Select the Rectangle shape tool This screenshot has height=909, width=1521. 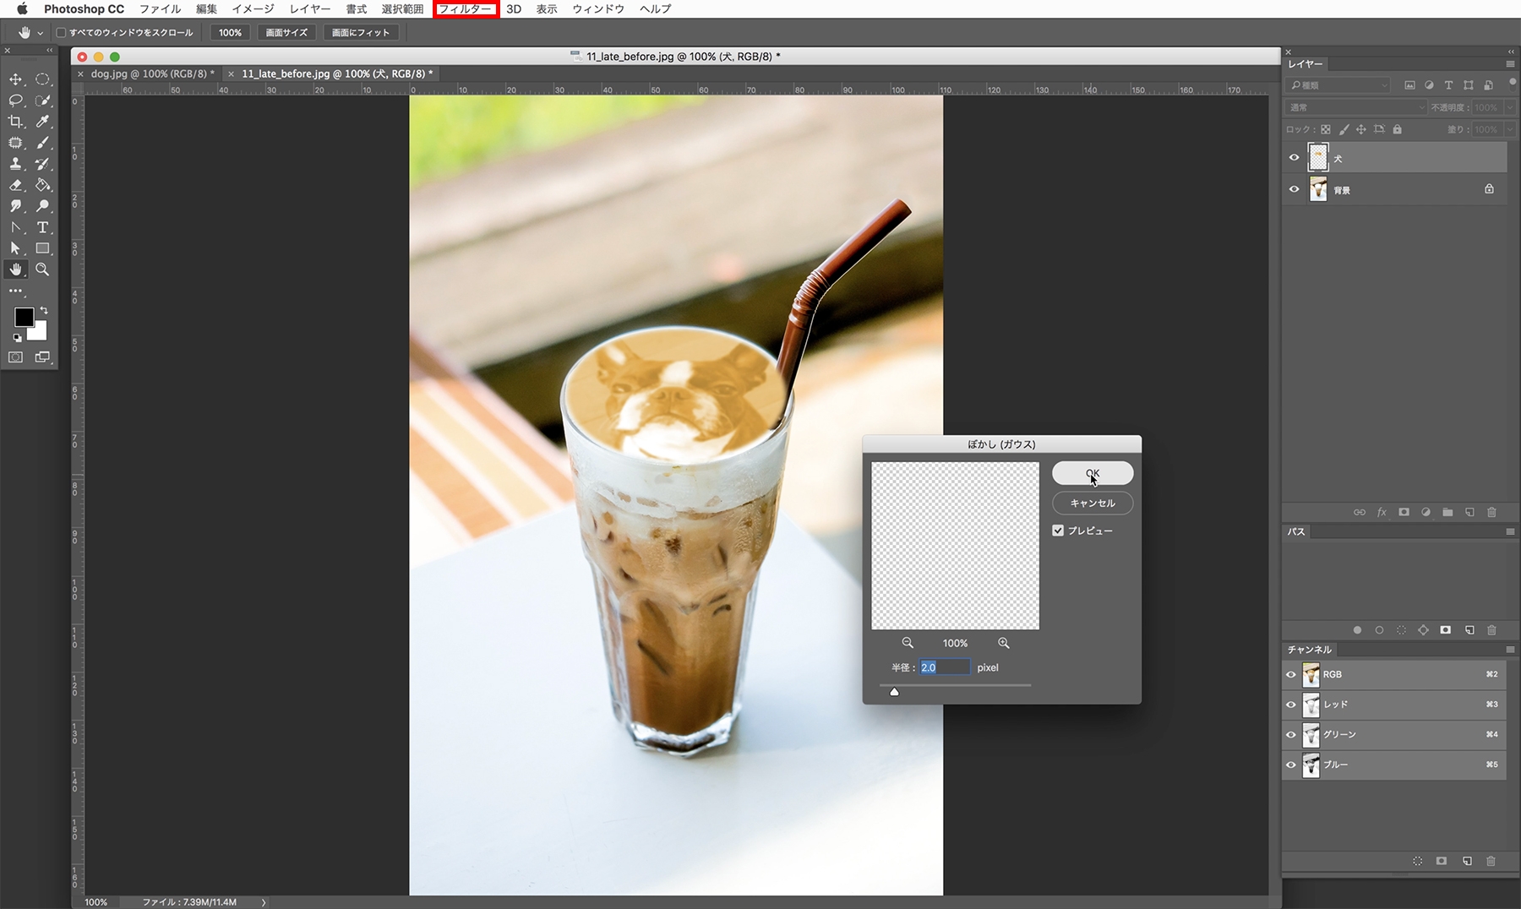tap(42, 248)
